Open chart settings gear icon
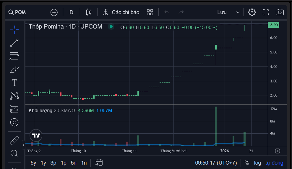The width and height of the screenshot is (292, 169). 252,12
